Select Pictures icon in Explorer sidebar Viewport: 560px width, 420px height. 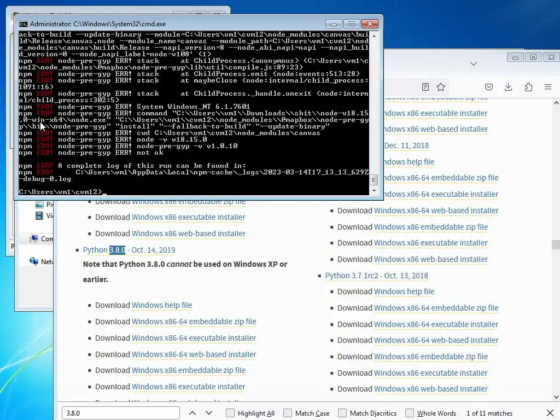[x=39, y=205]
